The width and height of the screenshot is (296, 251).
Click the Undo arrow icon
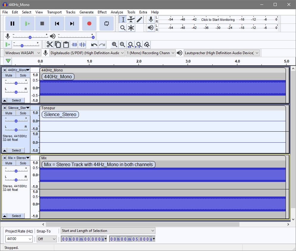(x=94, y=45)
